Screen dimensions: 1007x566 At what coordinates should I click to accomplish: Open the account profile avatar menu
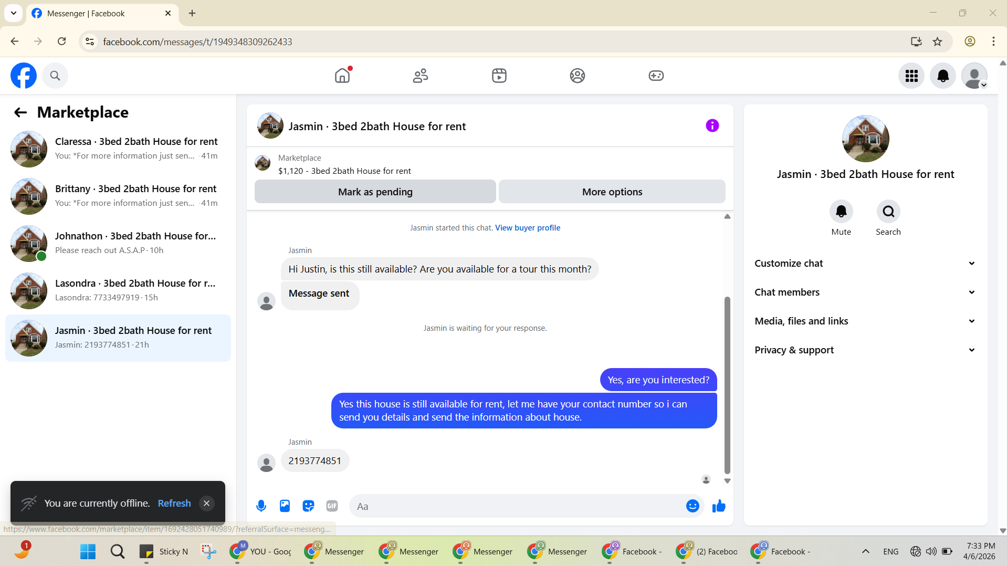pos(974,76)
